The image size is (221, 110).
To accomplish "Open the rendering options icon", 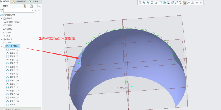I will [x=156, y=3].
